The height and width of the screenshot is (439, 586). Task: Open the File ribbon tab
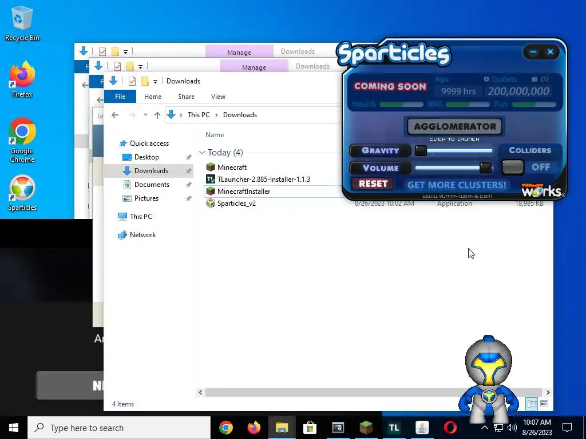120,97
